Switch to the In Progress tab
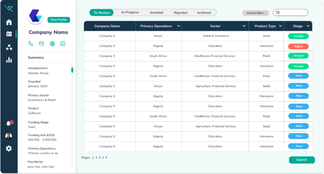The width and height of the screenshot is (324, 174). [130, 13]
